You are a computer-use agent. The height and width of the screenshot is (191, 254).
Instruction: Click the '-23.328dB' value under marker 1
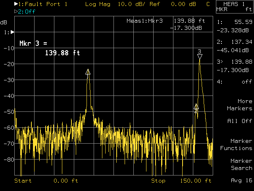(x=233, y=30)
